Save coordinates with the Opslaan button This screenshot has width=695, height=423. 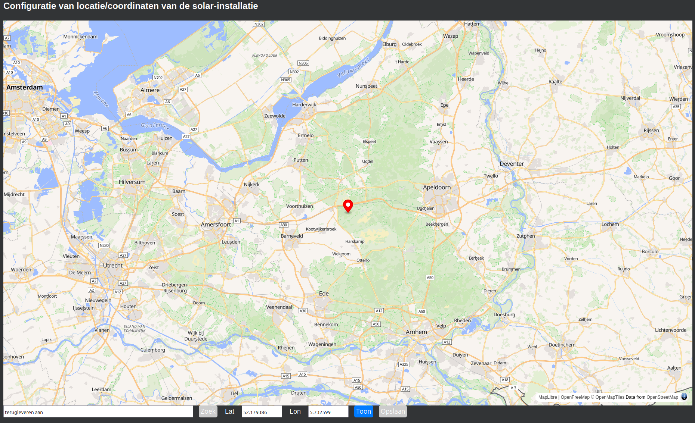pyautogui.click(x=392, y=411)
